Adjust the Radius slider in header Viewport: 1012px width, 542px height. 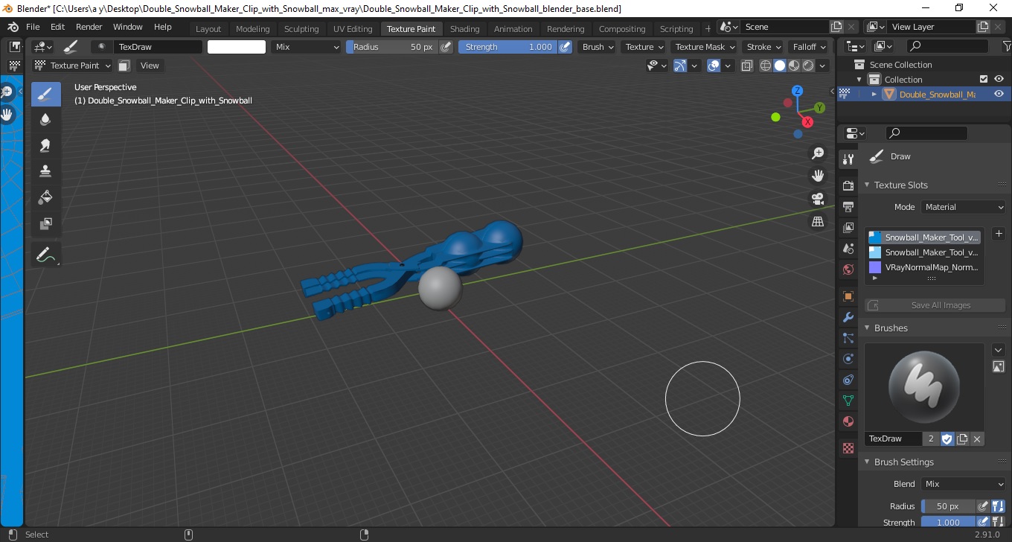coord(392,47)
